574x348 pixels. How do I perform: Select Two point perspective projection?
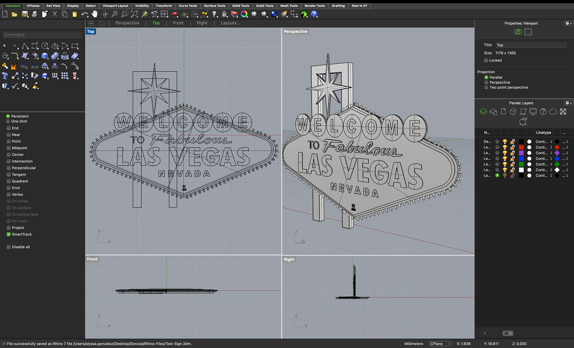pos(486,88)
